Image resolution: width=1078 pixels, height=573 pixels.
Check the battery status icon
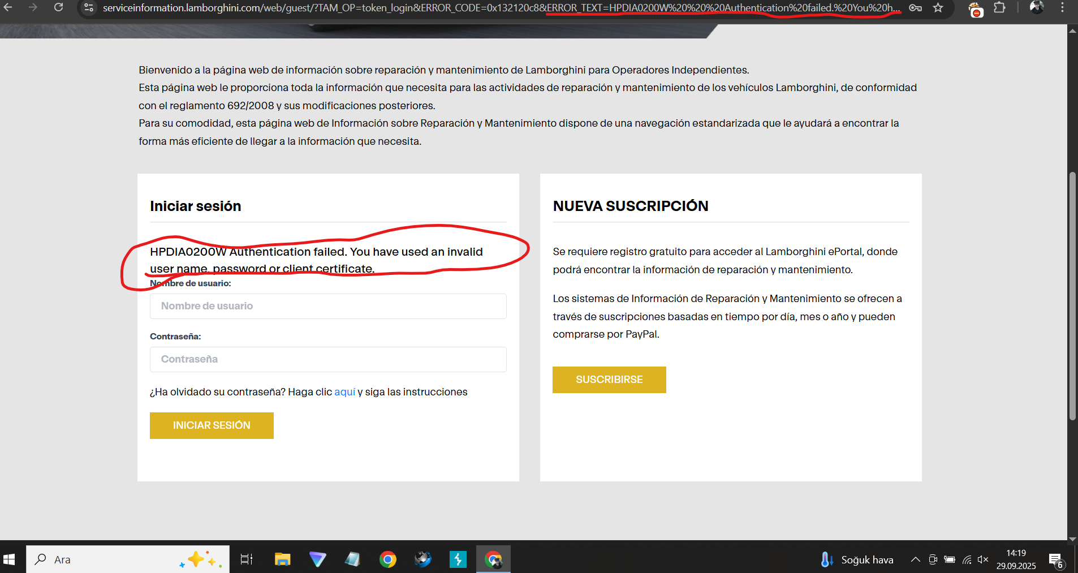click(950, 559)
